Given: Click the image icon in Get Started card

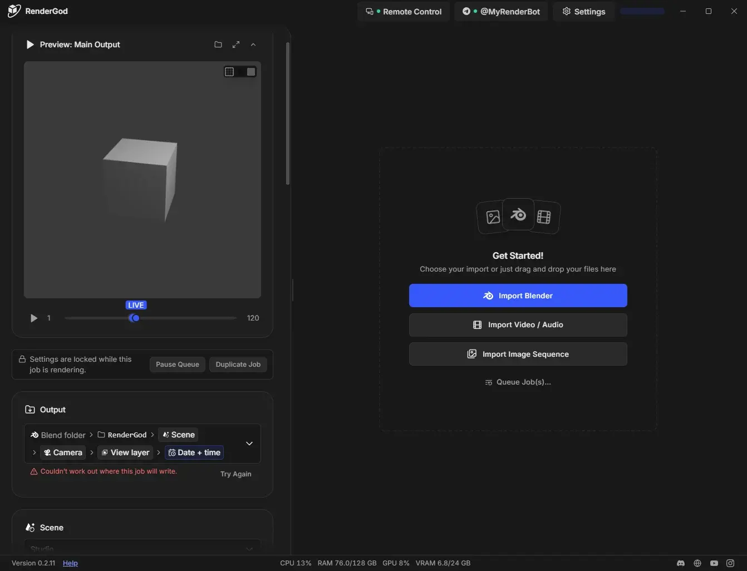Looking at the screenshot, I should (x=493, y=217).
